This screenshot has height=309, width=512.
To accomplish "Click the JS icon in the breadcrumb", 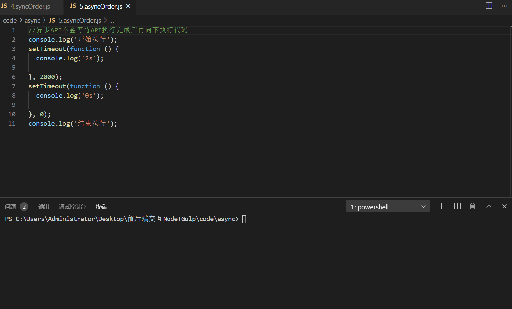I will pyautogui.click(x=52, y=20).
